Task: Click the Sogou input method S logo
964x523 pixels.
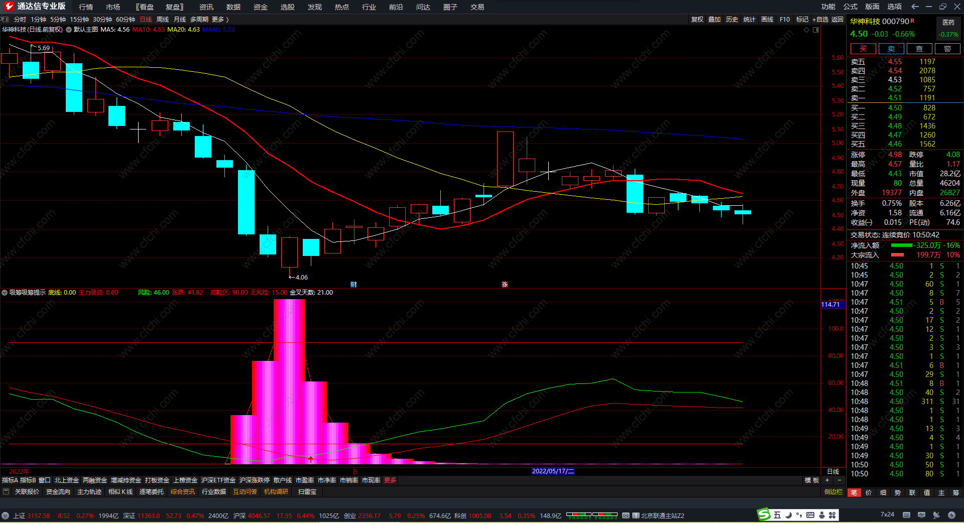Action: (764, 514)
